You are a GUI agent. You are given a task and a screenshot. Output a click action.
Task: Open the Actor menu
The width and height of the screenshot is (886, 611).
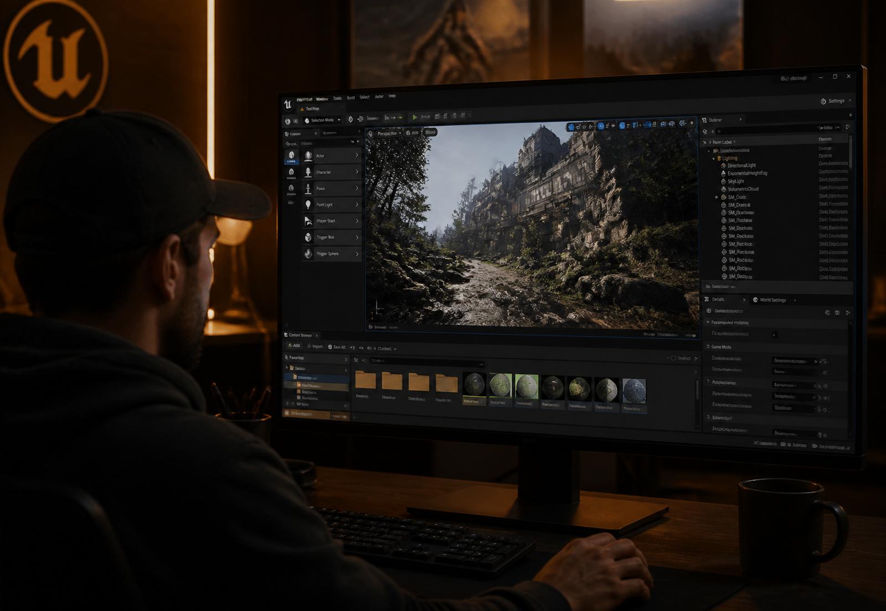(379, 97)
